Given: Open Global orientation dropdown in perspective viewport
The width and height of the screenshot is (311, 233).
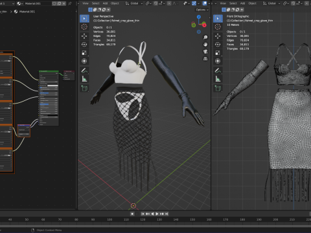Looking at the screenshot, I should (x=134, y=3).
